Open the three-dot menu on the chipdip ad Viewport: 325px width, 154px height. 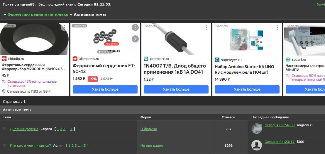coord(64,27)
